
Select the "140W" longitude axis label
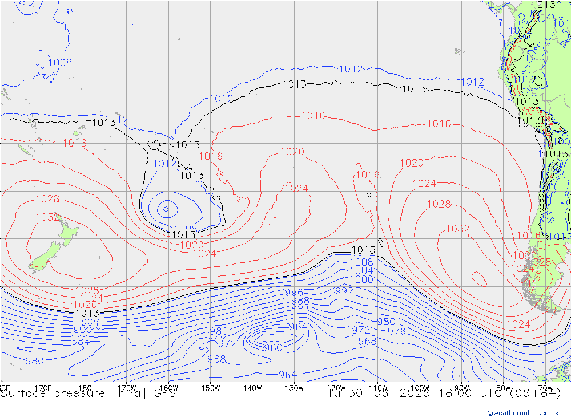252,388
